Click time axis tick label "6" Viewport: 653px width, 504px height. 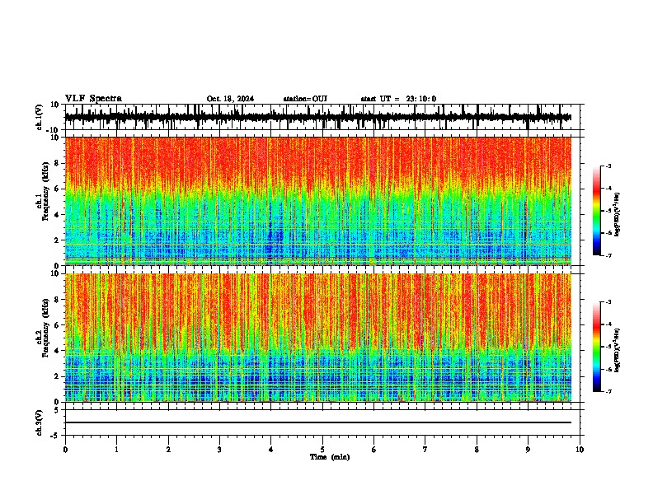(374, 450)
